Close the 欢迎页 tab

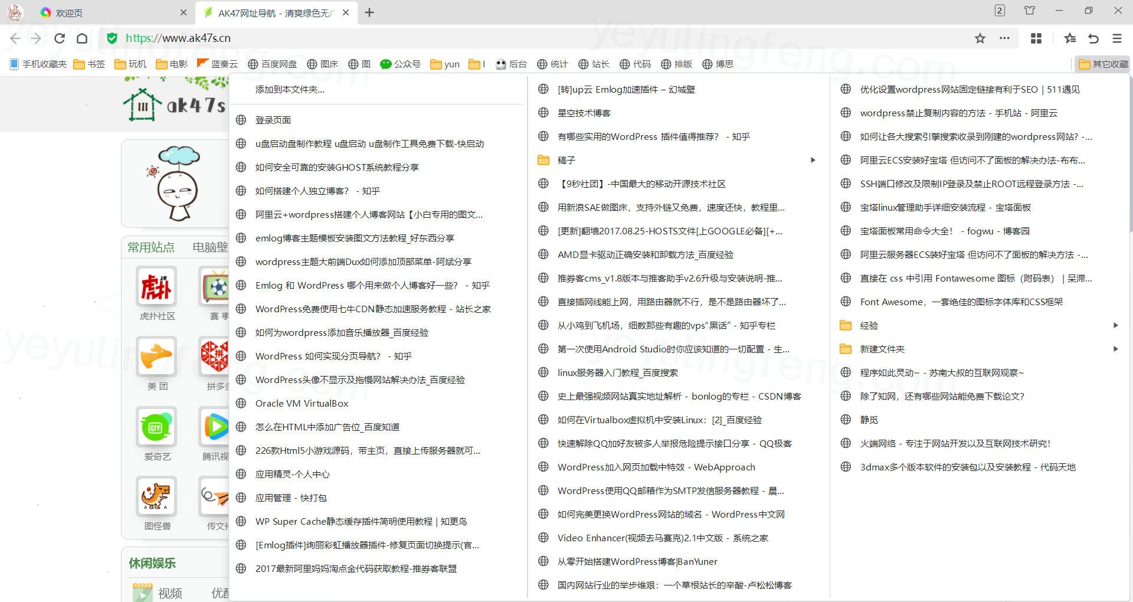pos(184,12)
